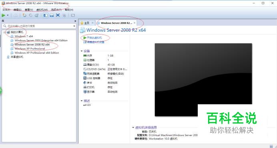Close the 主页 tab
This screenshot has height=148, width=277.
click(x=92, y=23)
